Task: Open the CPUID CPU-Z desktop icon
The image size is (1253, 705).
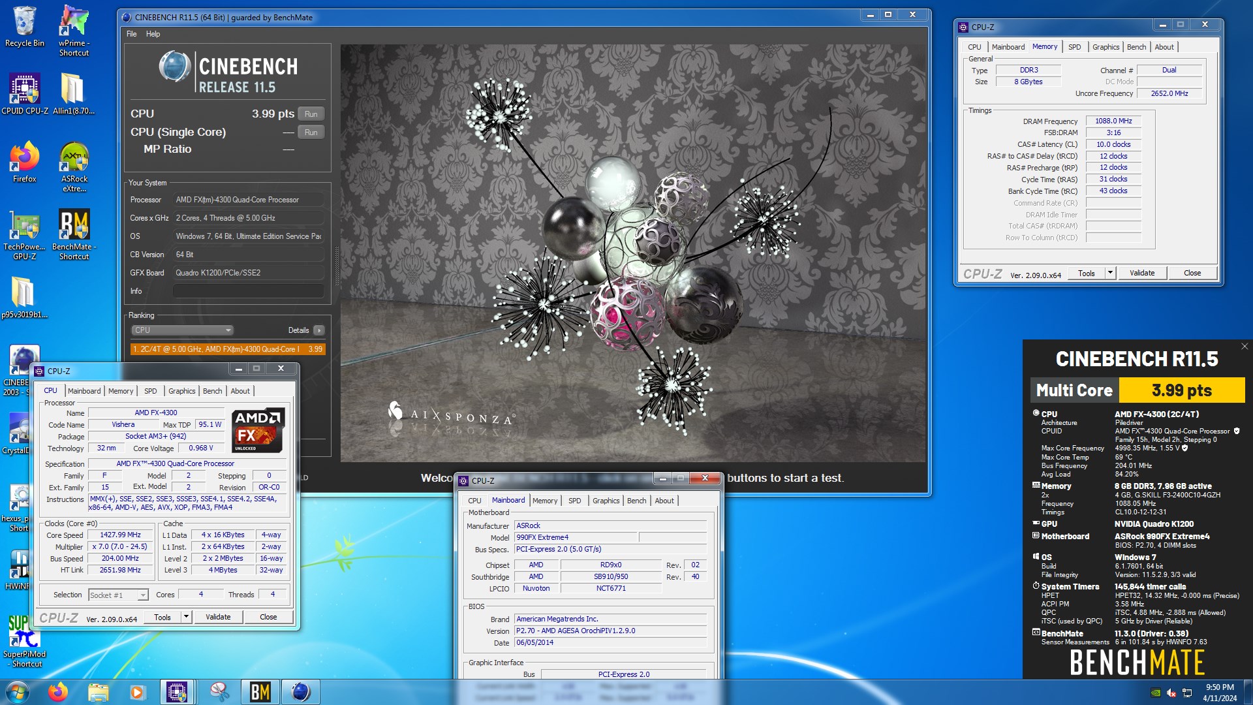Action: [x=24, y=95]
